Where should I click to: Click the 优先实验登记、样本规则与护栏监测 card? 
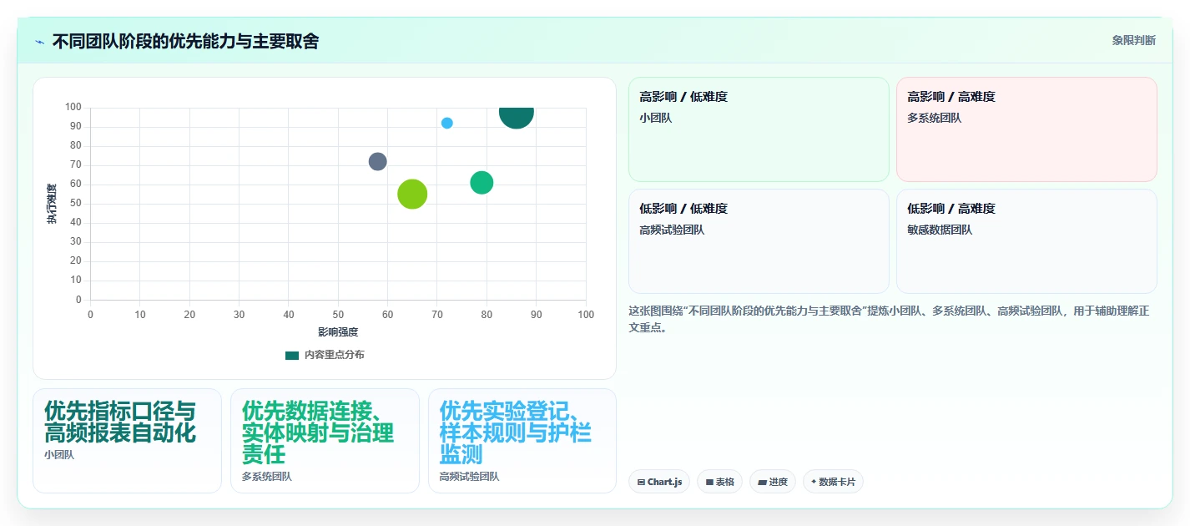[x=522, y=441]
